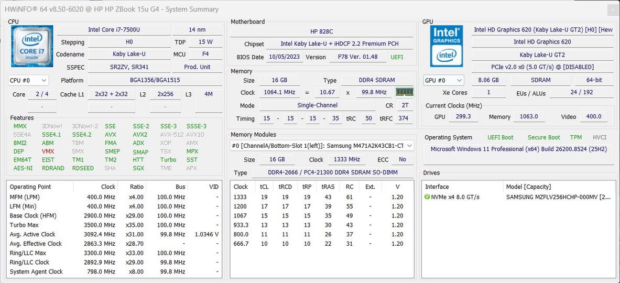Viewport: 620px width, 283px height.
Task: Click the BGA1356/BGA1515 platform value
Action: [x=155, y=80]
